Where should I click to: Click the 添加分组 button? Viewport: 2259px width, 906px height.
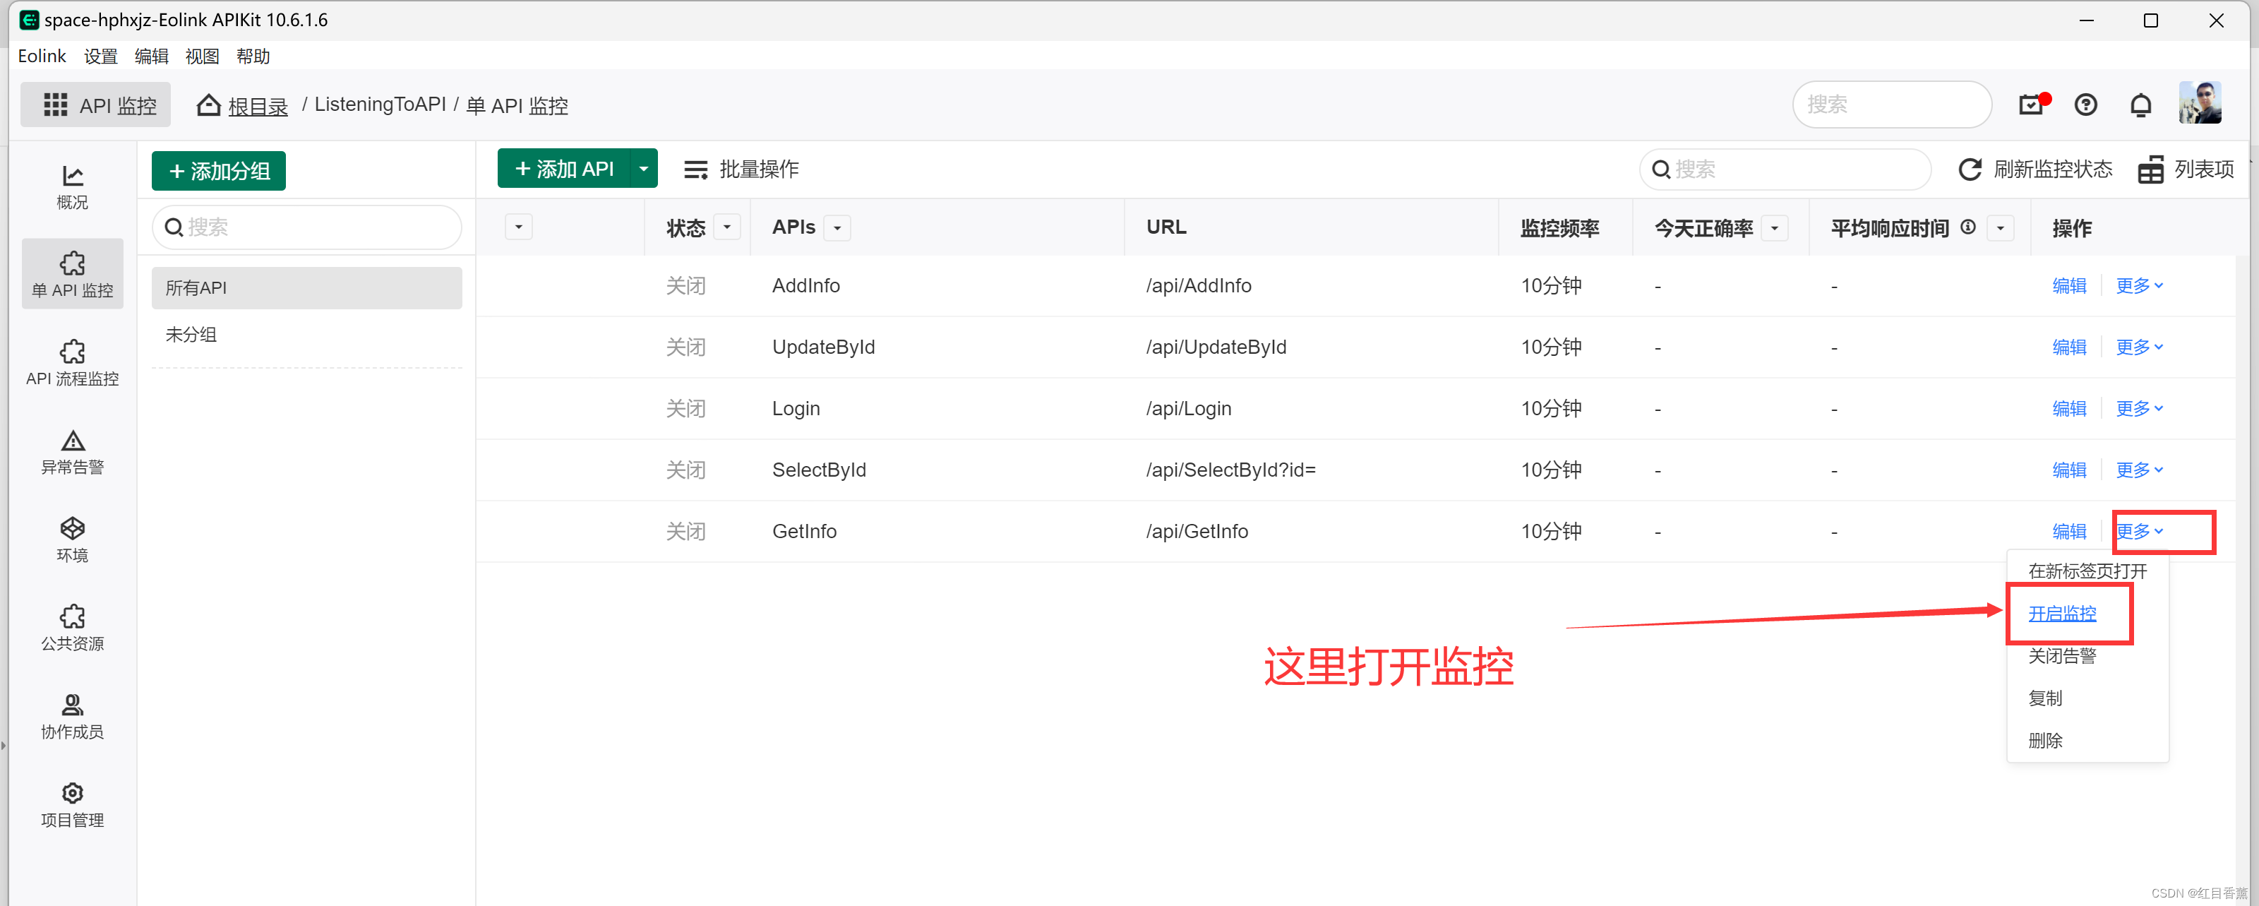(x=218, y=170)
